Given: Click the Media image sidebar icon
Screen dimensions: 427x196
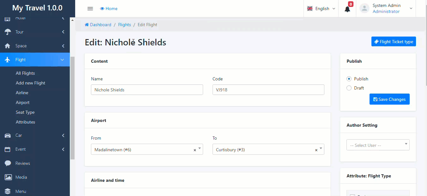Looking at the screenshot, I should pyautogui.click(x=8, y=177).
